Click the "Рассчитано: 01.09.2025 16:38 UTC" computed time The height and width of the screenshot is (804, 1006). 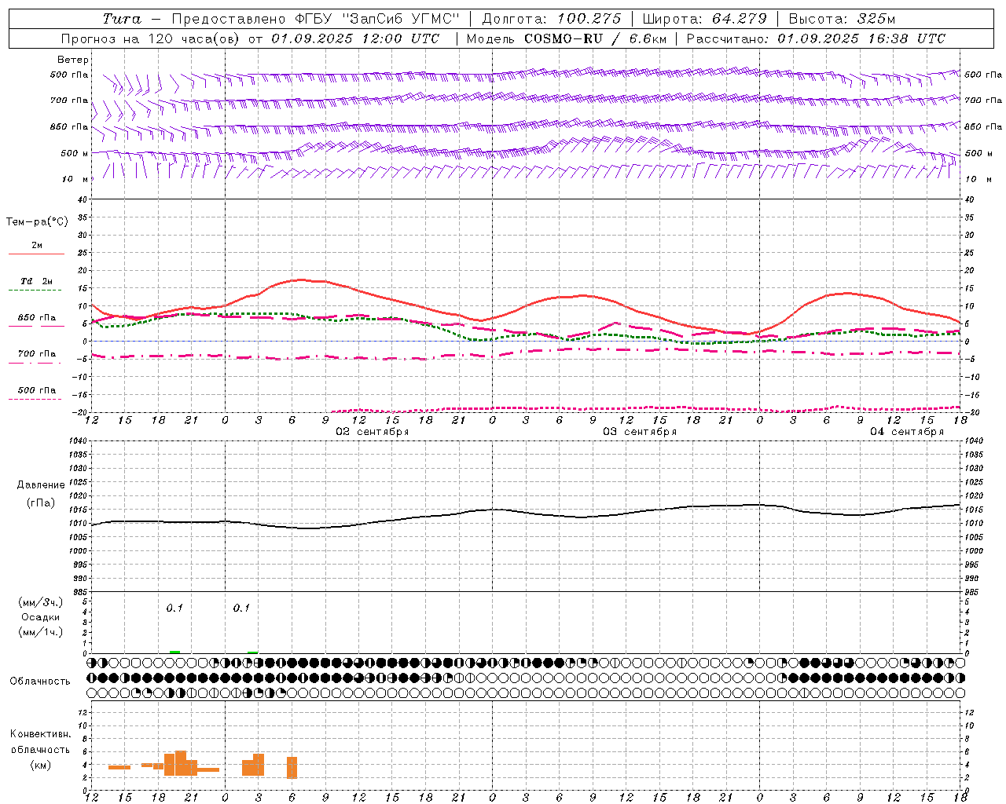pyautogui.click(x=816, y=38)
